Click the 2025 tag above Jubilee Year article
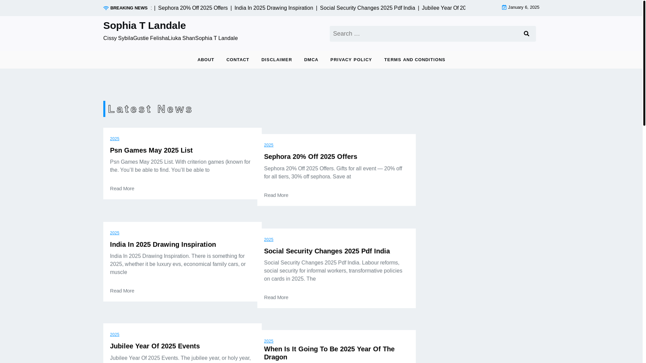The height and width of the screenshot is (363, 646). pos(115,335)
